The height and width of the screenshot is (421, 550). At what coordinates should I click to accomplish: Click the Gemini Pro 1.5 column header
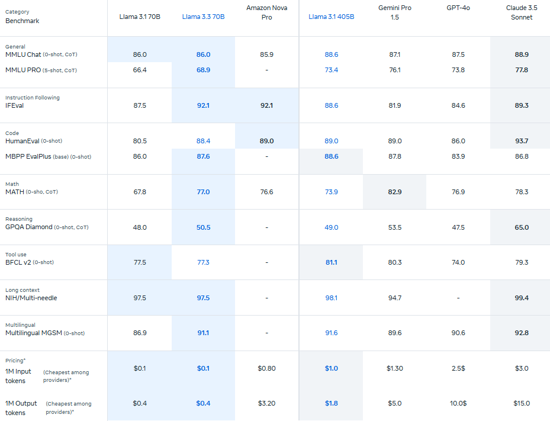[x=395, y=12]
